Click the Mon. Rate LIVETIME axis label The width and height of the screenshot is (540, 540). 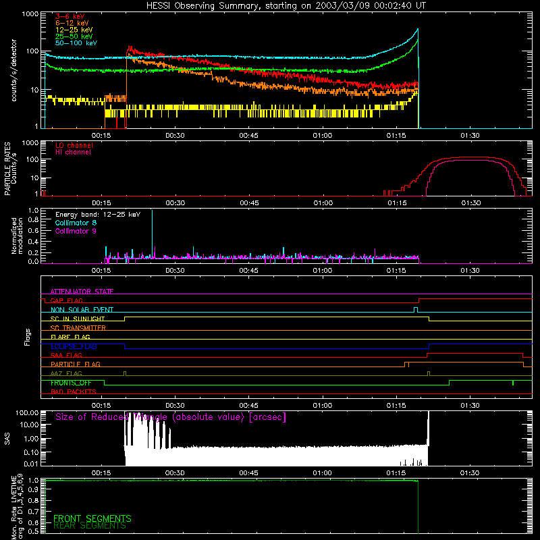coord(18,507)
